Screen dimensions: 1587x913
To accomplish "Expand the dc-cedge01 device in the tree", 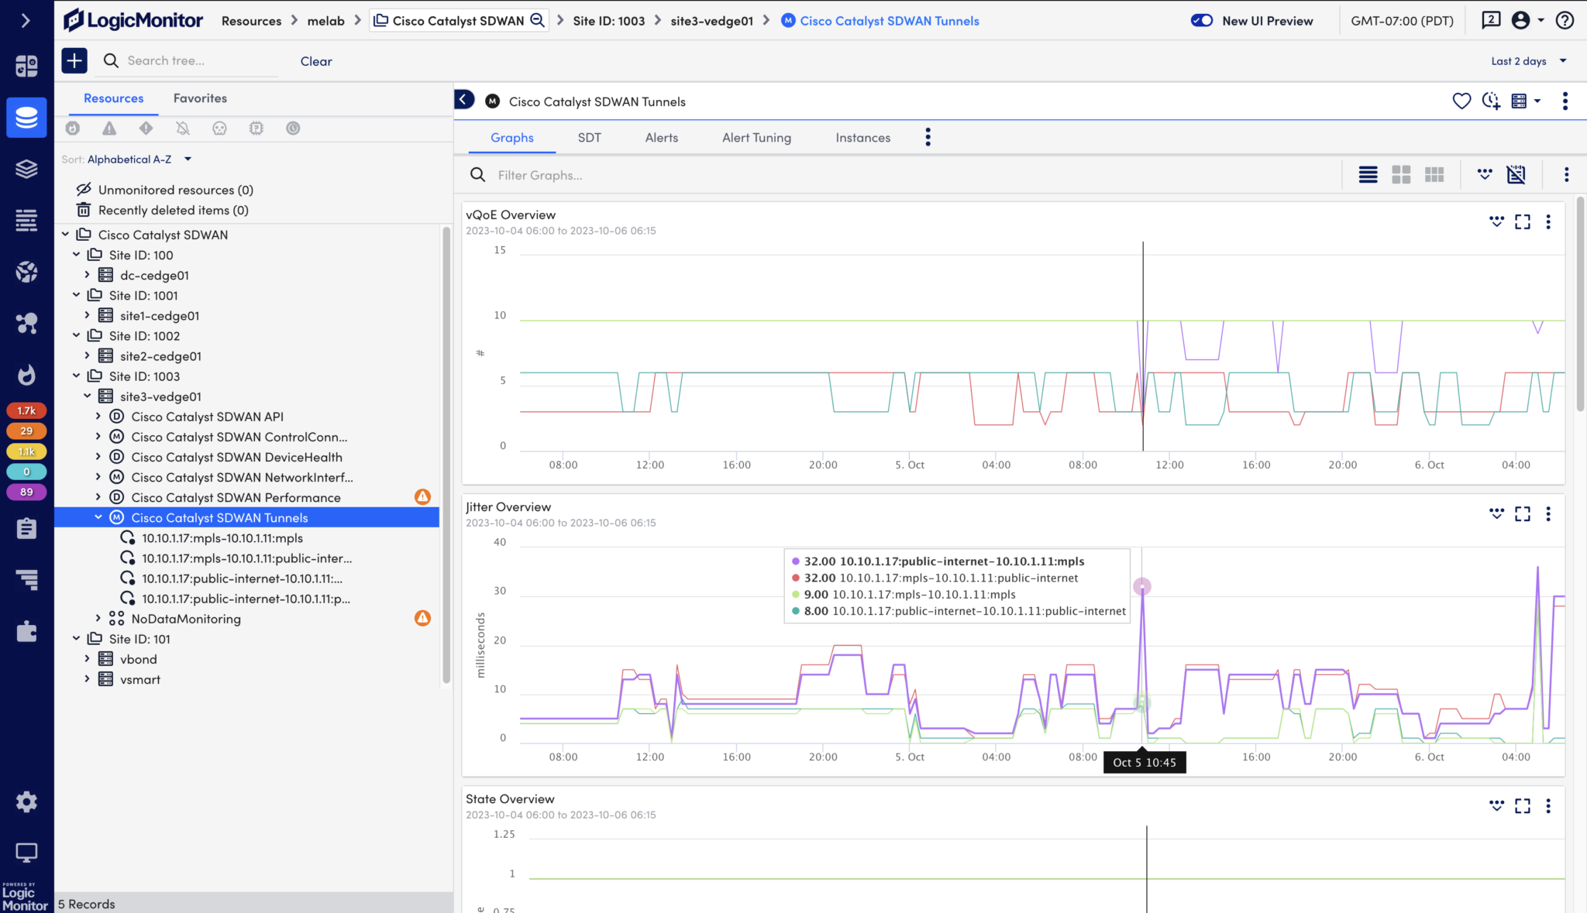I will (87, 275).
